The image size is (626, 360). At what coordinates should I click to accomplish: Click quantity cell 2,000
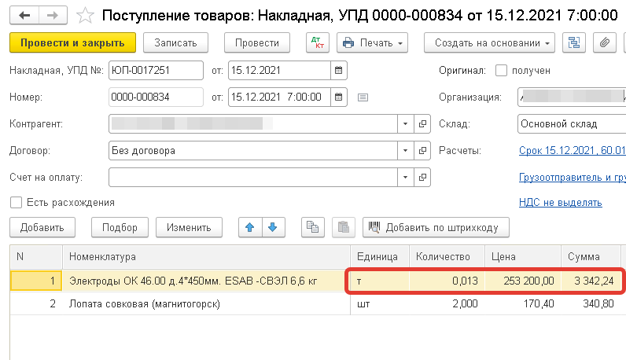(x=447, y=303)
